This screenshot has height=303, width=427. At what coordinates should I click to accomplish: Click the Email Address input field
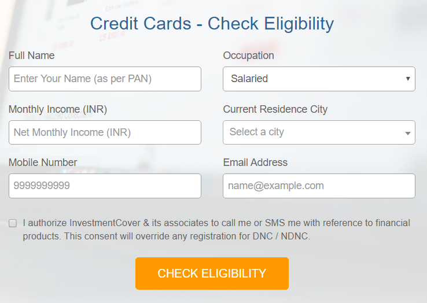[x=319, y=186]
